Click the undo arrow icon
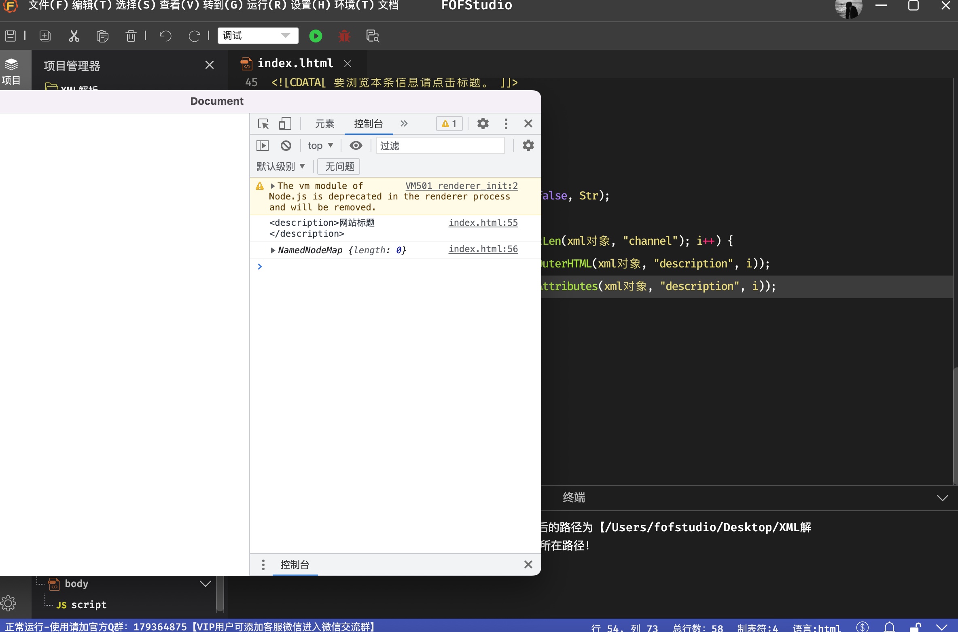The height and width of the screenshot is (632, 958). (x=165, y=36)
